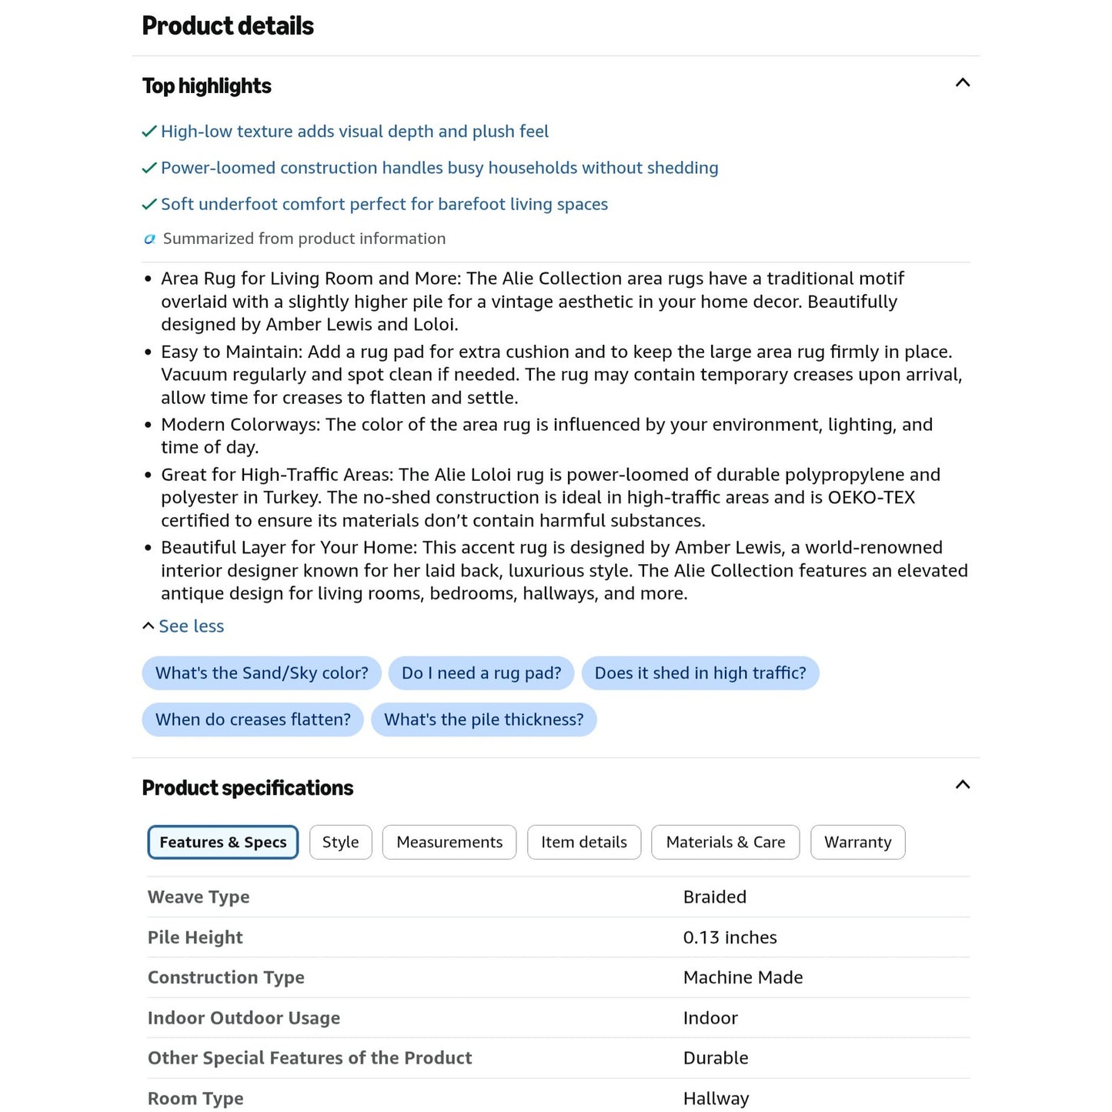Ask "When do creases flatten?"

(253, 720)
